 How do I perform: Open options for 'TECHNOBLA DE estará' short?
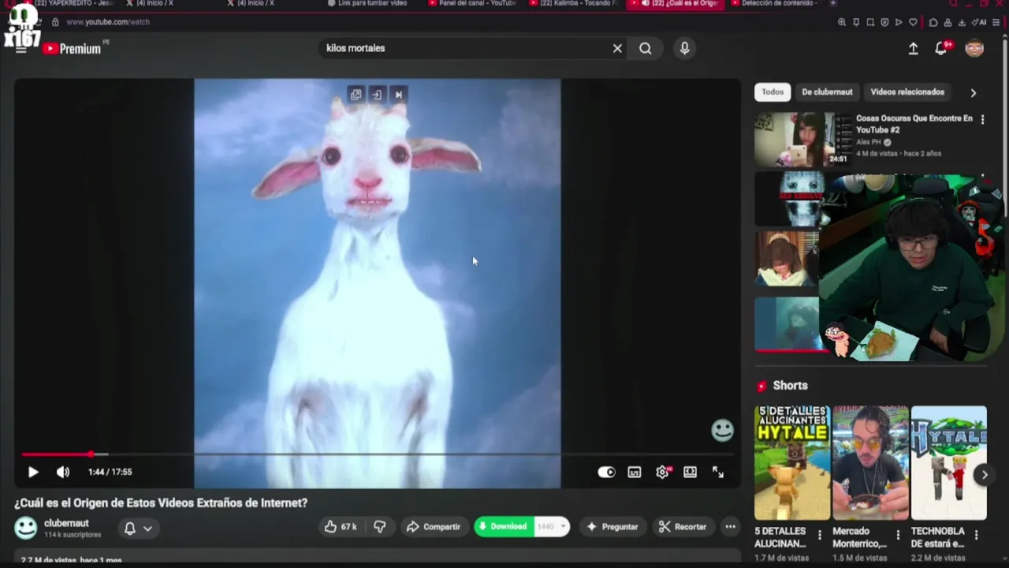pos(976,535)
